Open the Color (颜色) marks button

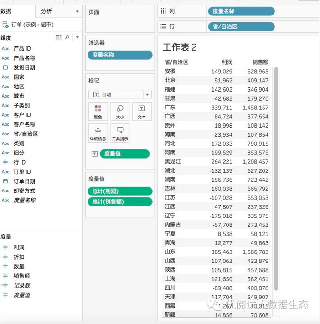98,112
